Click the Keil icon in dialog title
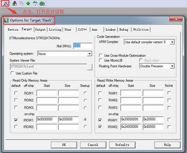The image size is (187, 153). click(6, 20)
